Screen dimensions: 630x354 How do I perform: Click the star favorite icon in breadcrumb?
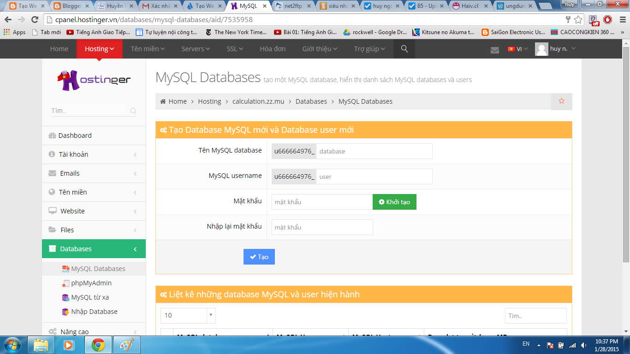561,101
